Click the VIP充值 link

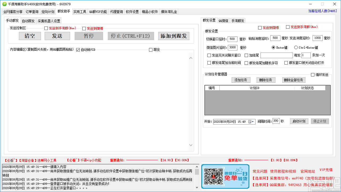coord(326,170)
